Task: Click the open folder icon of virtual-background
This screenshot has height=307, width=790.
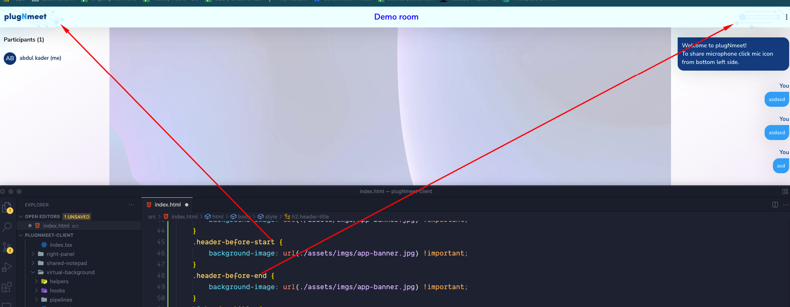Action: (41, 272)
